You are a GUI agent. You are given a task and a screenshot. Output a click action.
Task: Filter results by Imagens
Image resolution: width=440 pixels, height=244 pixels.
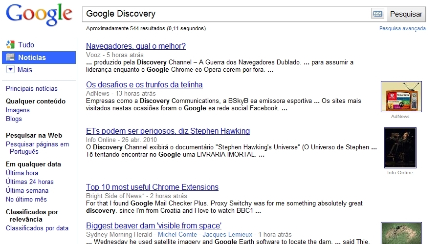pos(18,110)
